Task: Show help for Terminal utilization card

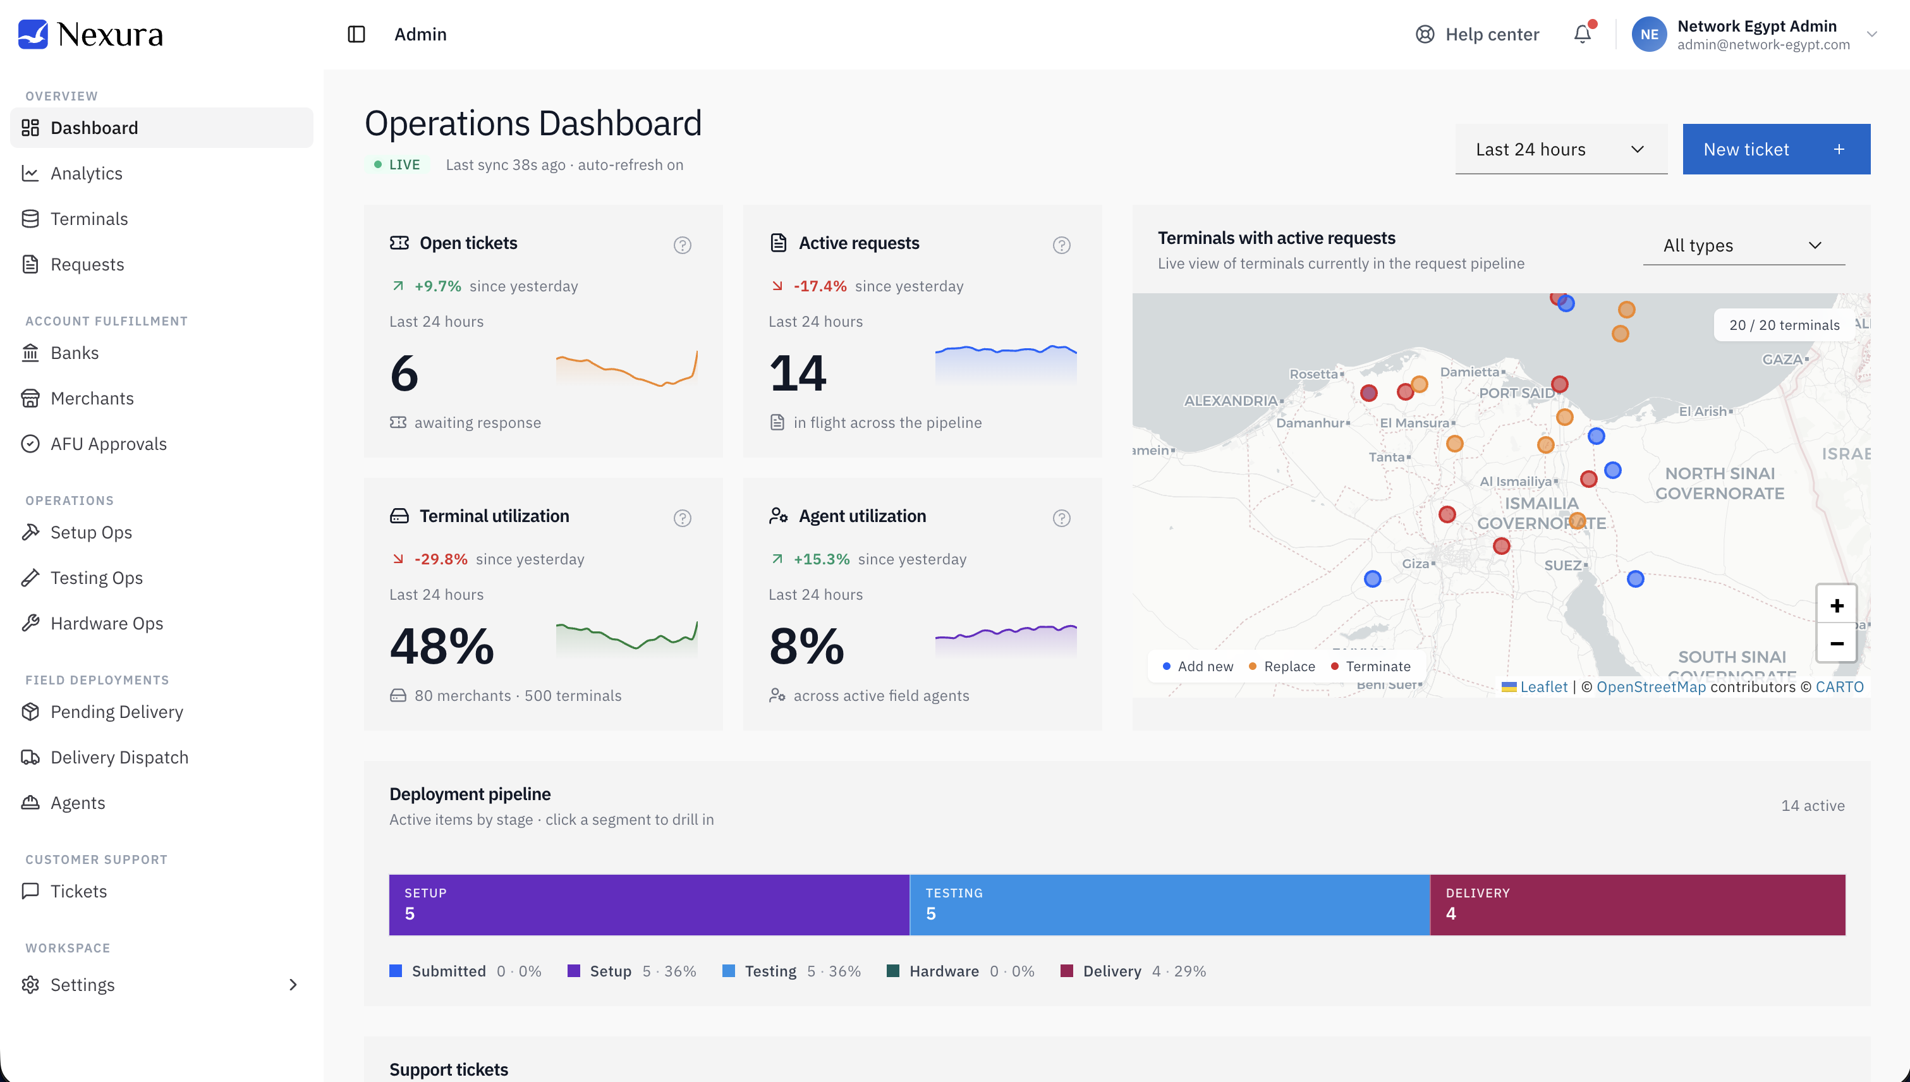Action: 682,518
